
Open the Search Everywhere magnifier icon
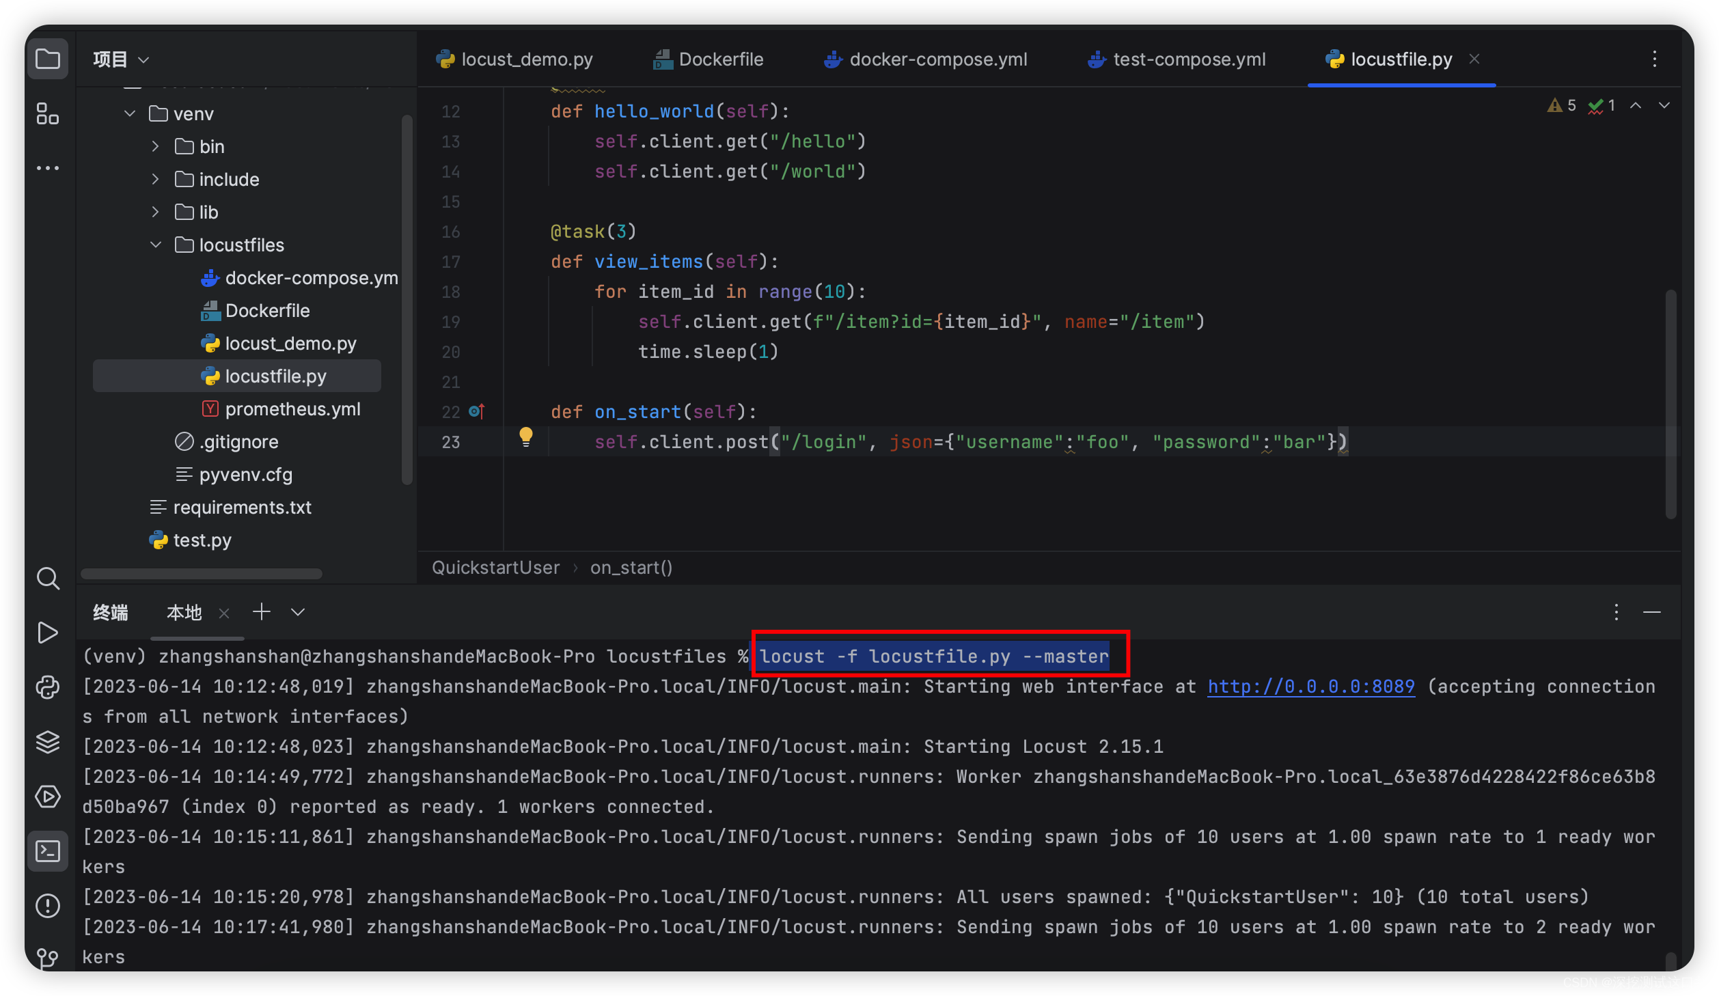coord(47,579)
